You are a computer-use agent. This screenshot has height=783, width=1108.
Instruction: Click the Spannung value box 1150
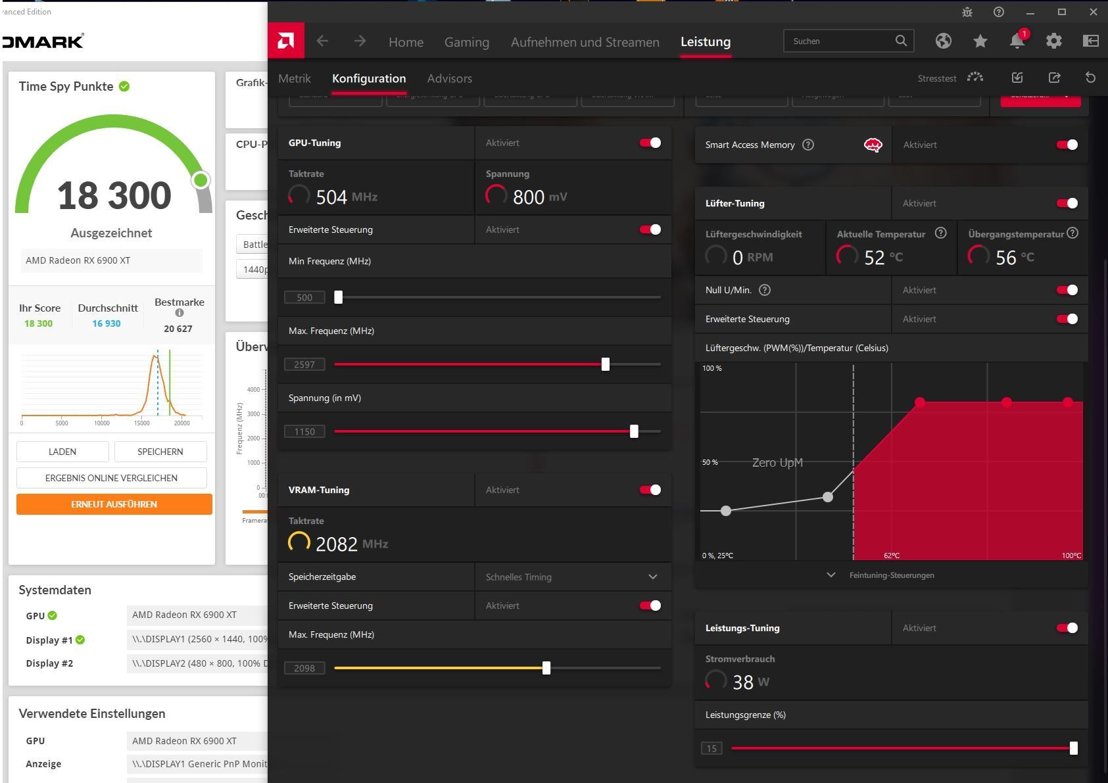(x=304, y=431)
